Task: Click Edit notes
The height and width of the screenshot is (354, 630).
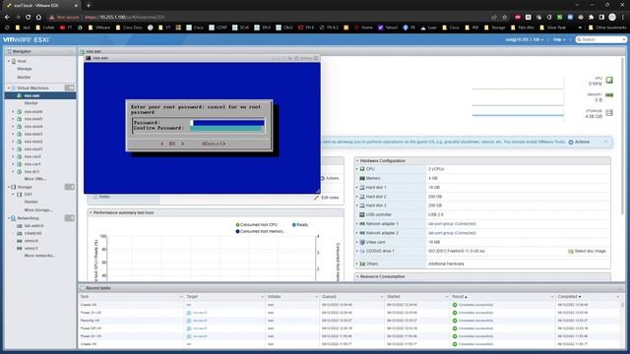Action: point(330,198)
